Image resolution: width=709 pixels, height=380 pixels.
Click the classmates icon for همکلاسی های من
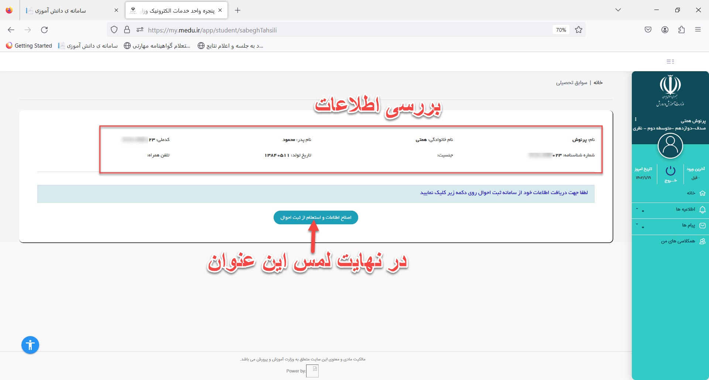coord(702,241)
